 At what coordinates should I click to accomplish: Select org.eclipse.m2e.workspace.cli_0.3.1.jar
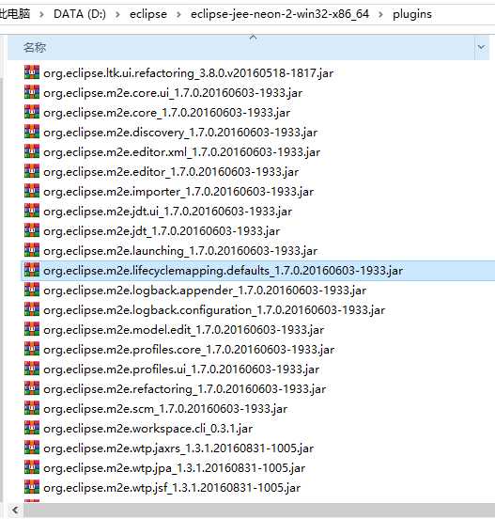point(147,429)
